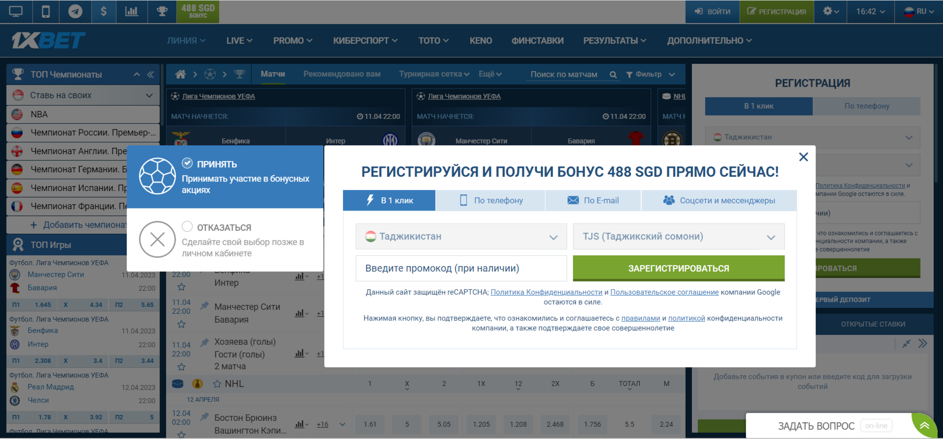
Task: Open the desktop app monitor icon
Action: pos(16,11)
